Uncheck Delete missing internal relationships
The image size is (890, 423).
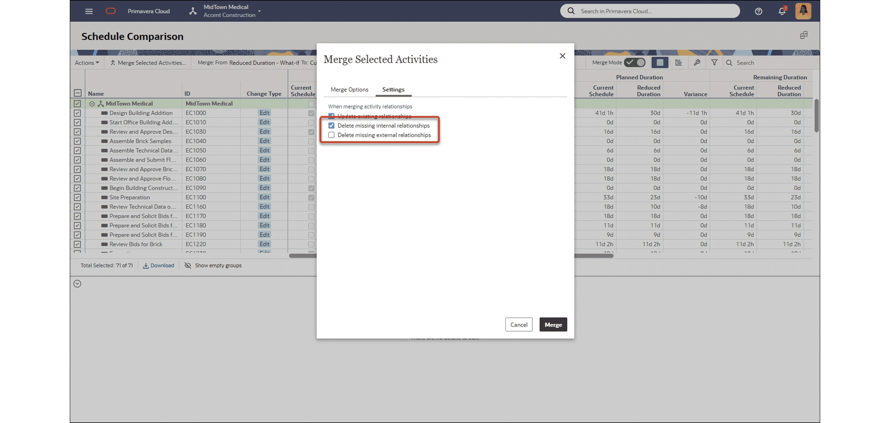[332, 126]
